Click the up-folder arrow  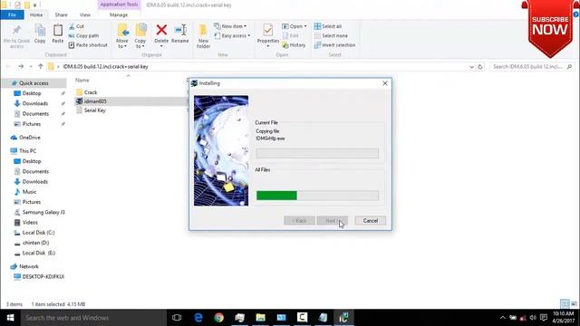click(x=40, y=66)
